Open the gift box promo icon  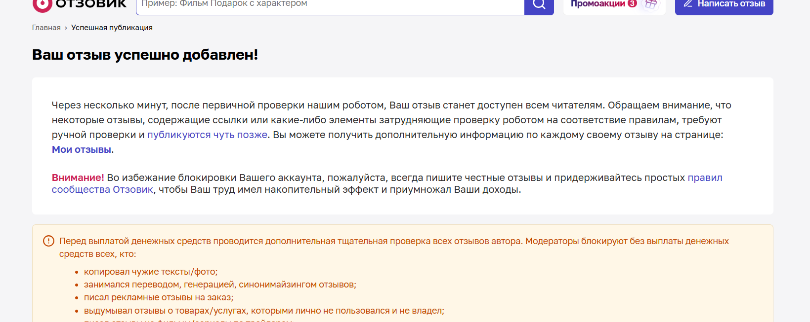651,4
